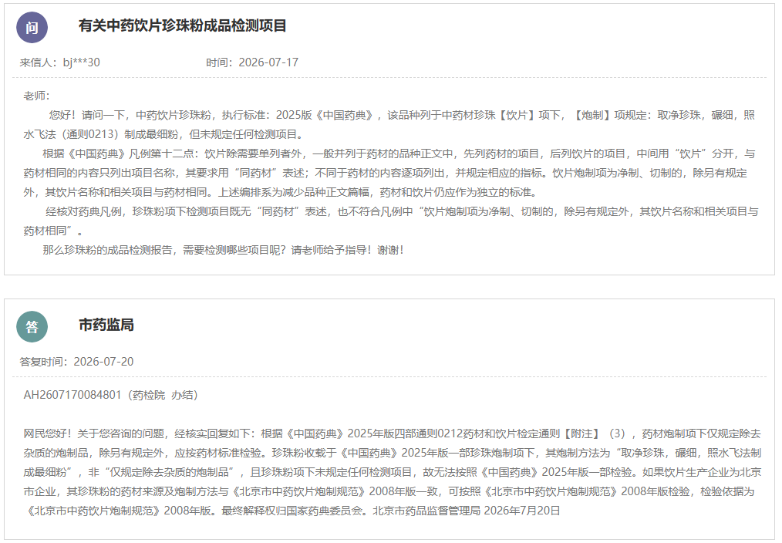The width and height of the screenshot is (782, 543).
Task: Click the 老师 greeting line
Action: tap(36, 96)
